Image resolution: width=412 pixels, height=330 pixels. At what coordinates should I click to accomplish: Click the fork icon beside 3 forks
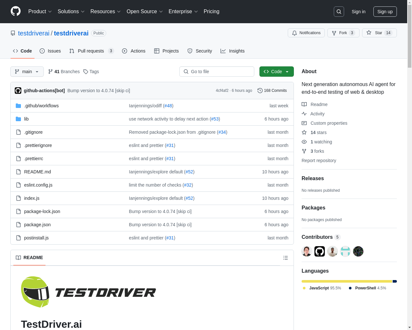pyautogui.click(x=304, y=151)
